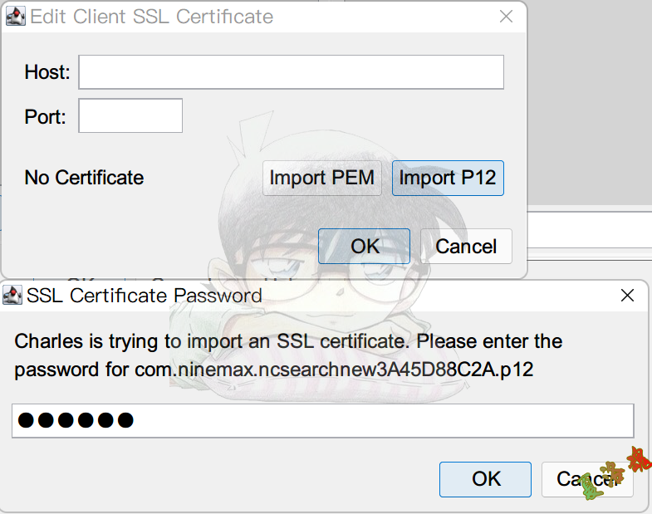Click Charles icon in Edit Client SSL Certificate title

pos(16,16)
